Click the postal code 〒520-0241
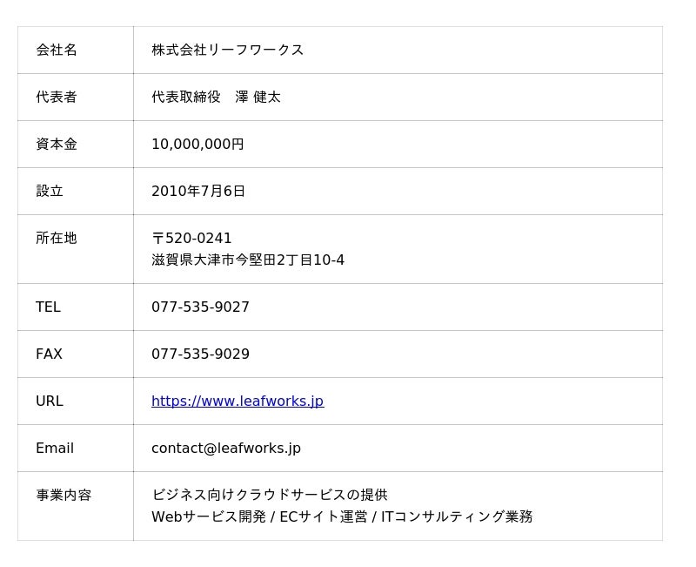Screen dimensions: 696x567 pyautogui.click(x=191, y=239)
